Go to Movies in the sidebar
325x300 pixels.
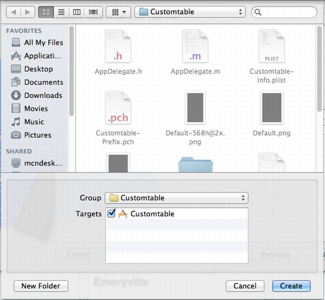coord(29,108)
